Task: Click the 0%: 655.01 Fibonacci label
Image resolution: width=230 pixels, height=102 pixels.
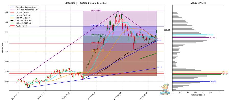Action: [97, 10]
